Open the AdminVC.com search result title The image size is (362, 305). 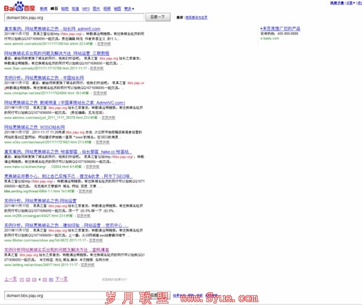(x=64, y=103)
